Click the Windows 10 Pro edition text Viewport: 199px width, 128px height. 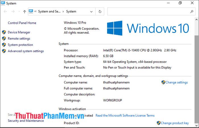[x=75, y=23]
